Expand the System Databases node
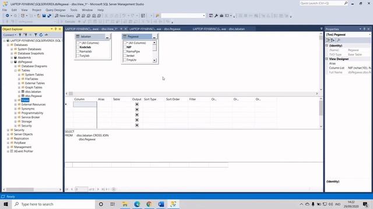 (x=12, y=49)
